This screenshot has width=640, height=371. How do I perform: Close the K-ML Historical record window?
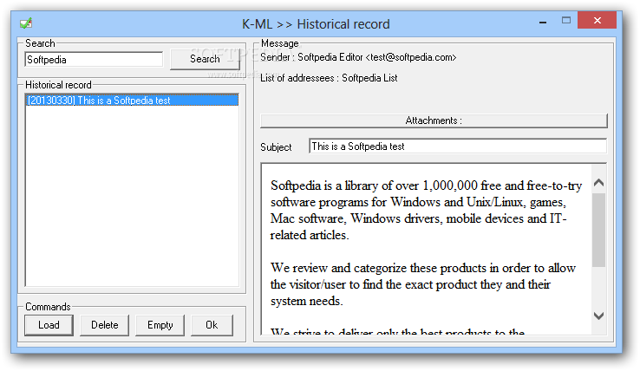(598, 21)
